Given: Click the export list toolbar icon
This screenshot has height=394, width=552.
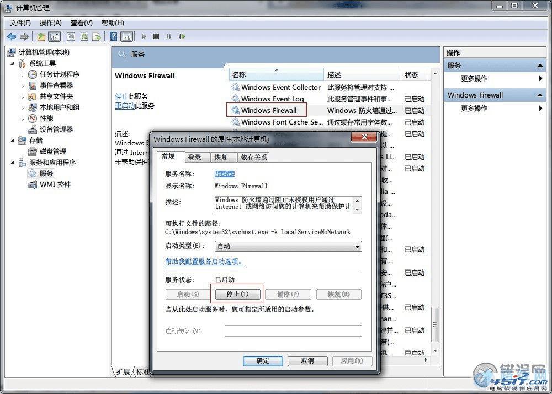Looking at the screenshot, I should pos(96,36).
